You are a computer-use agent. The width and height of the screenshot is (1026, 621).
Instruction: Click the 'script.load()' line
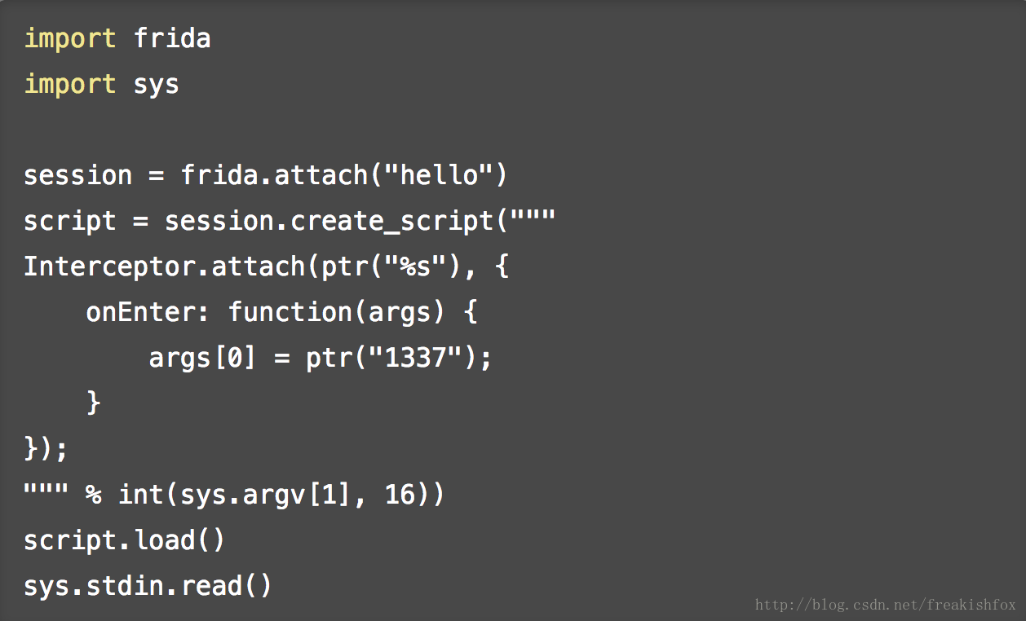(124, 540)
